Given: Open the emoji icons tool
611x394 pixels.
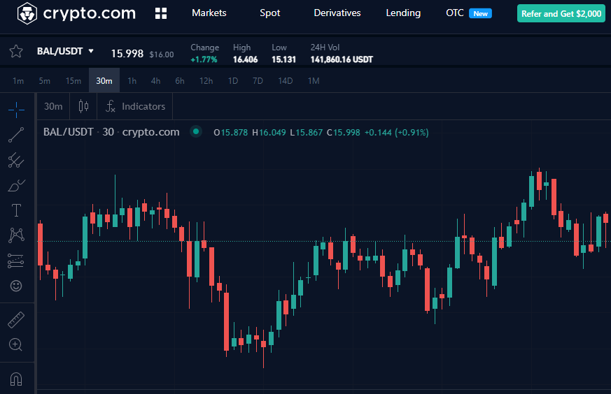Looking at the screenshot, I should click(16, 286).
